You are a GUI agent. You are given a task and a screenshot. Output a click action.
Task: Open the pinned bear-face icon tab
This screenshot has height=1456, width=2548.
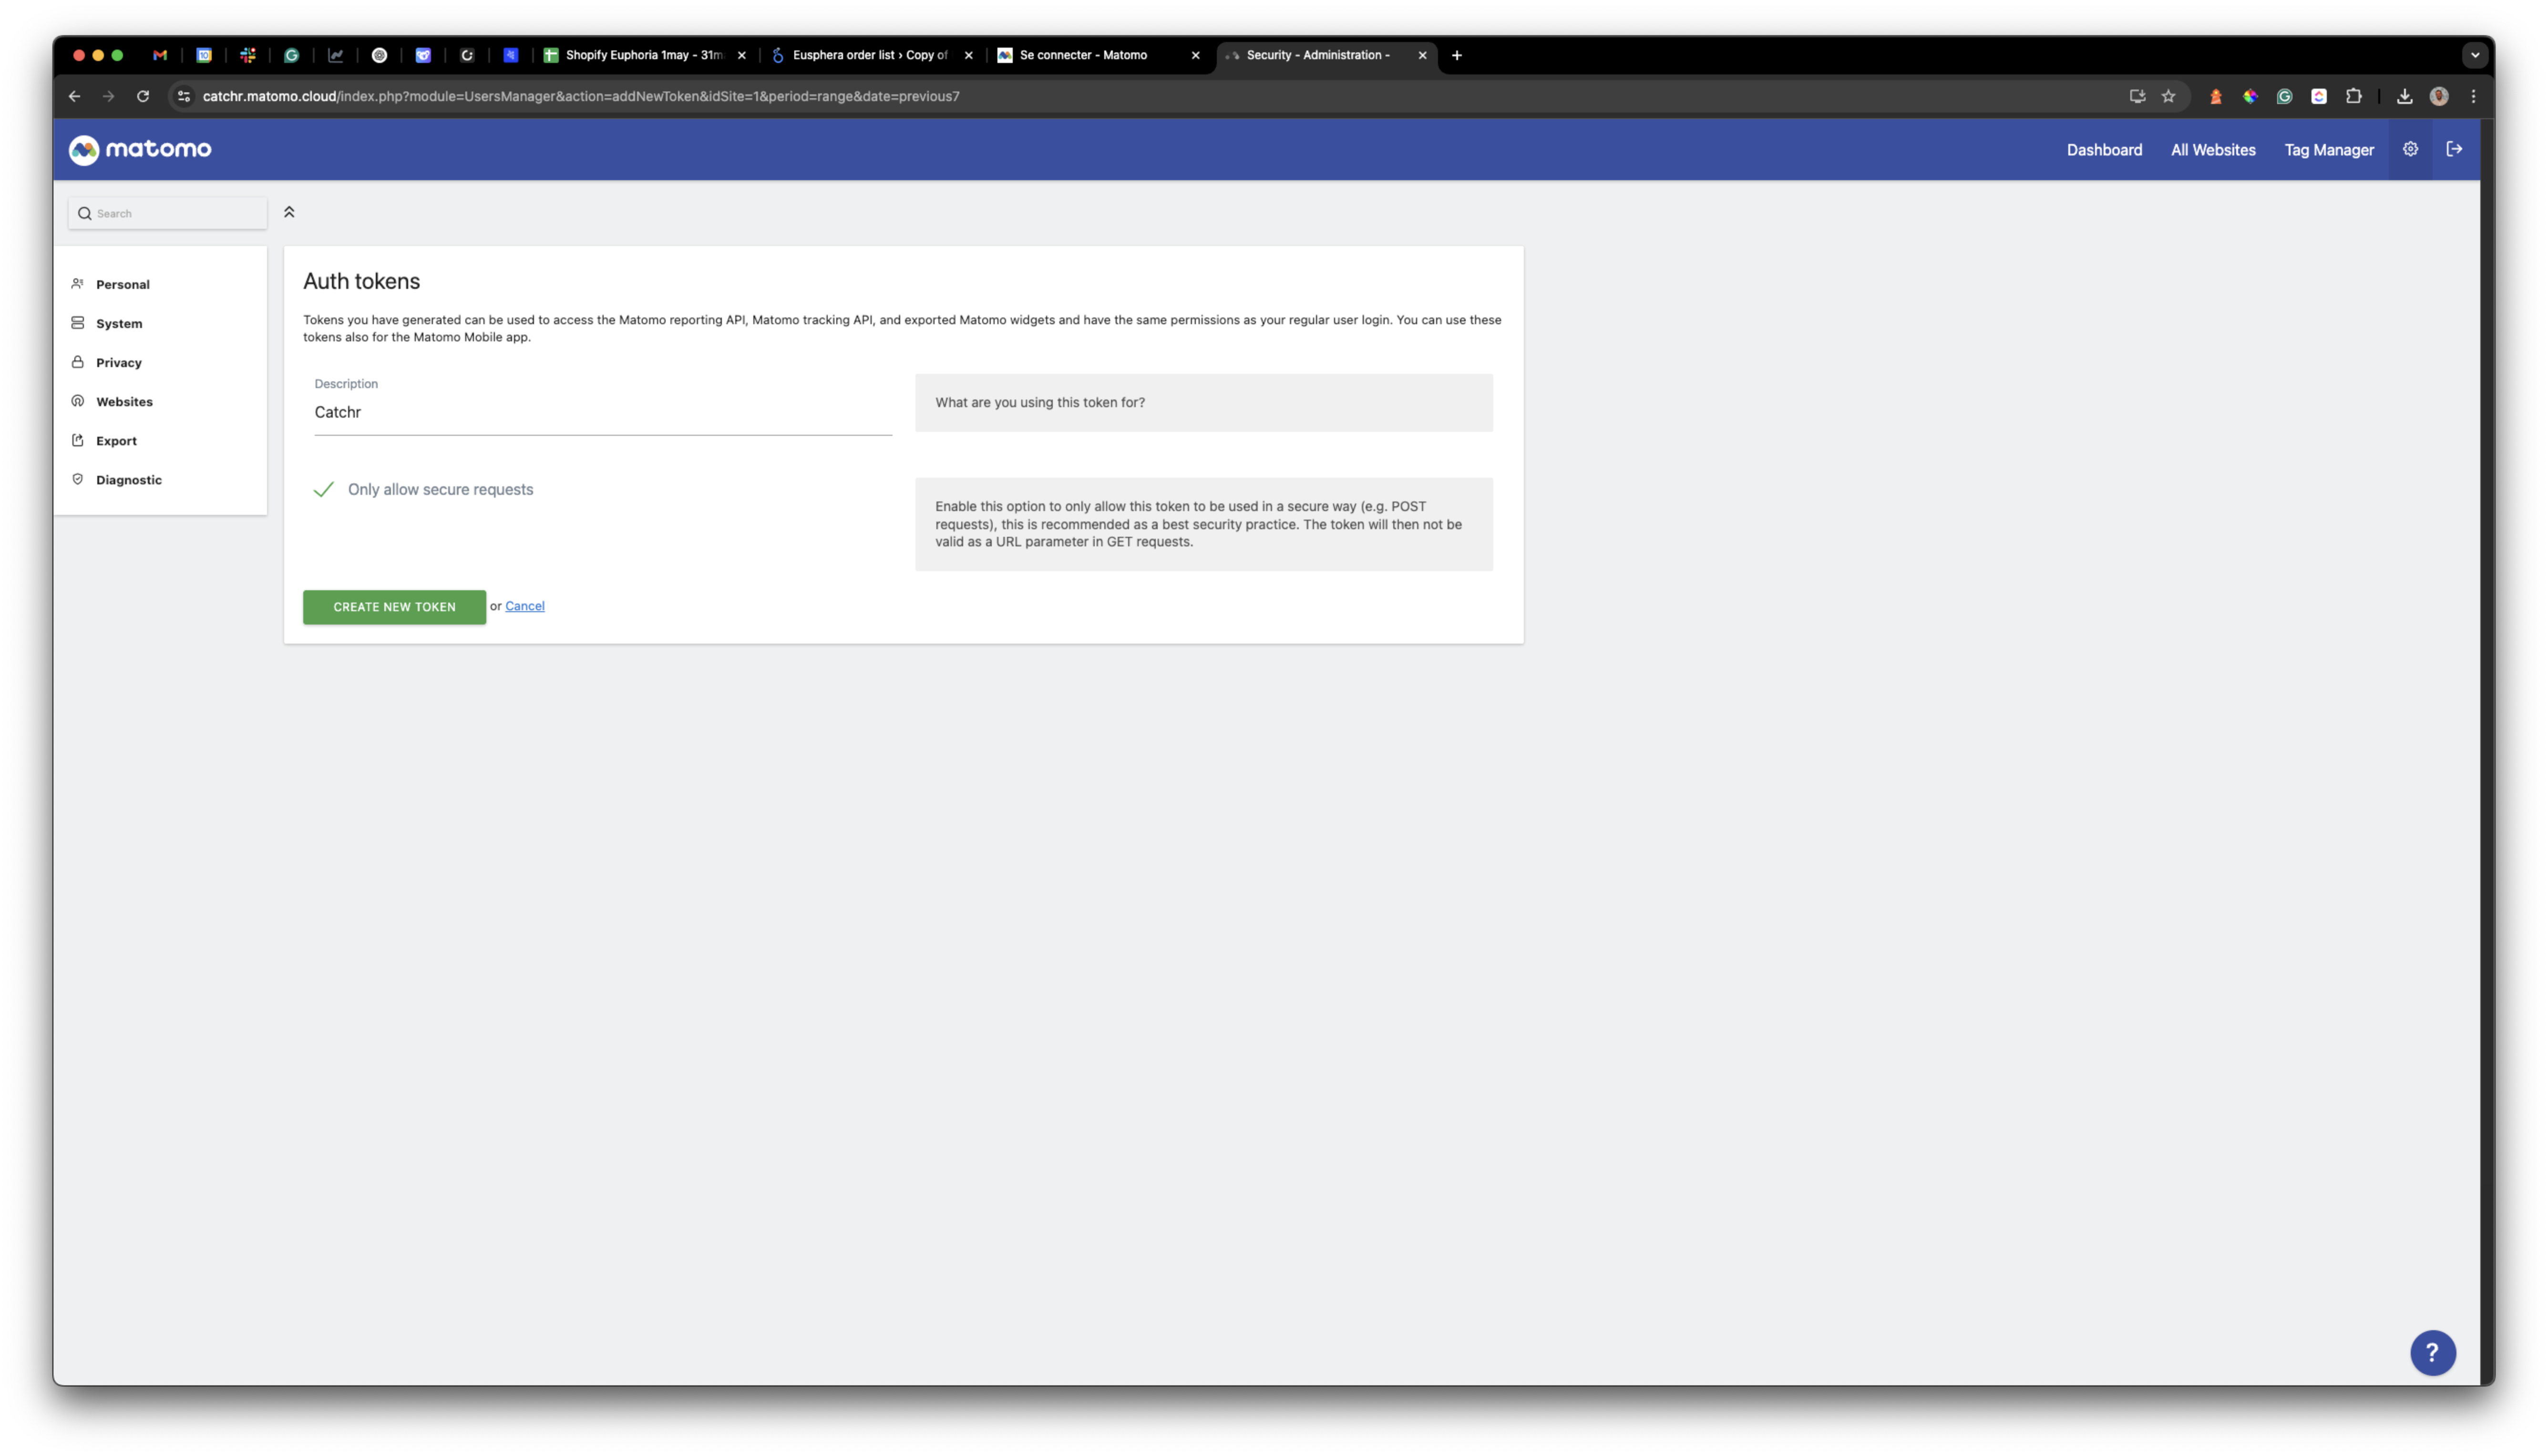(x=423, y=55)
